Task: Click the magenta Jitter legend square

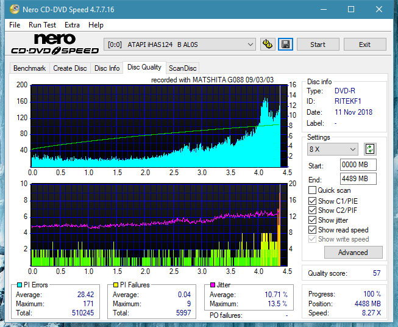Action: [x=213, y=285]
